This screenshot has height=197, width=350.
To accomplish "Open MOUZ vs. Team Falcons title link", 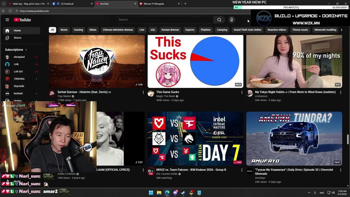I will (x=191, y=170).
